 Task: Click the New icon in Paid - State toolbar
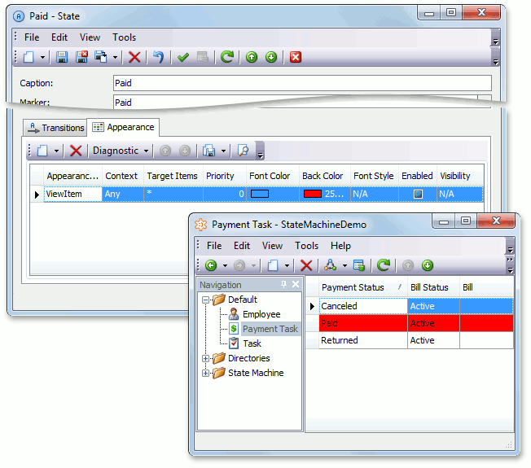click(29, 57)
